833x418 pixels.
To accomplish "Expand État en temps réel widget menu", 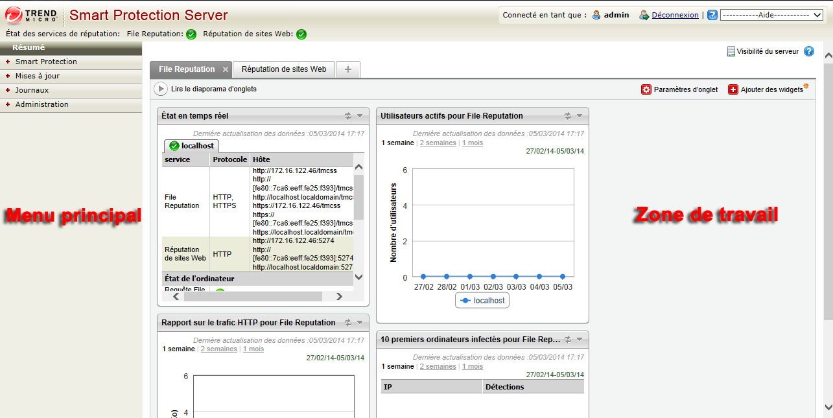I will point(360,116).
